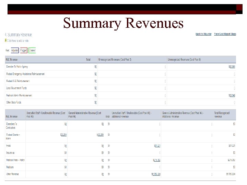
Task: Click Medicaid Fees – Match Total Recognized Revenue value
Action: [231, 160]
